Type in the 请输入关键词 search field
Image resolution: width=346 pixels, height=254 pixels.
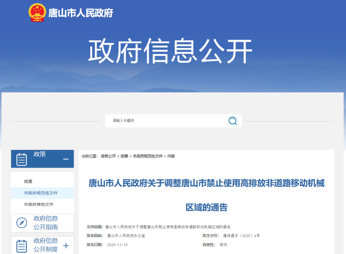167,121
